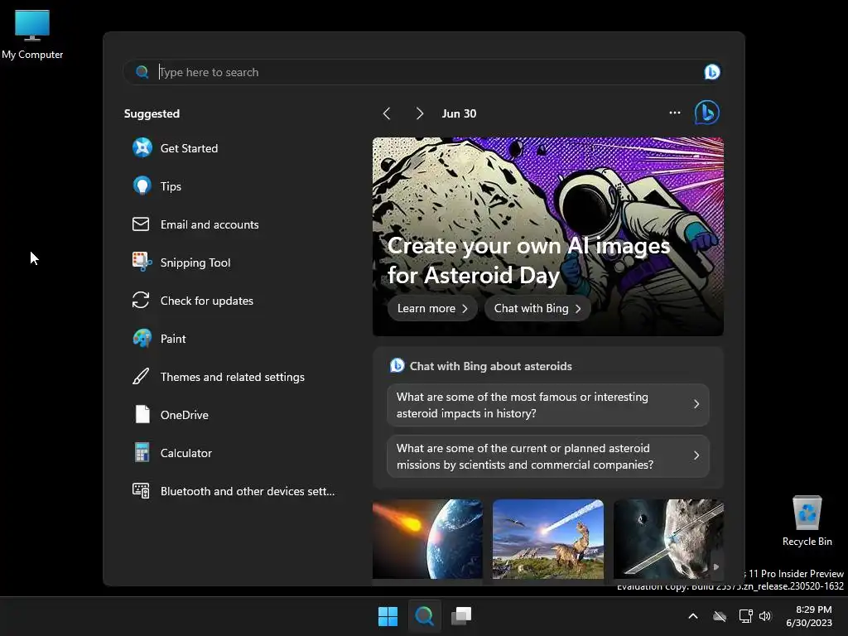This screenshot has height=636, width=848.
Task: Open the dinosaur and meteor thumbnail
Action: 548,538
